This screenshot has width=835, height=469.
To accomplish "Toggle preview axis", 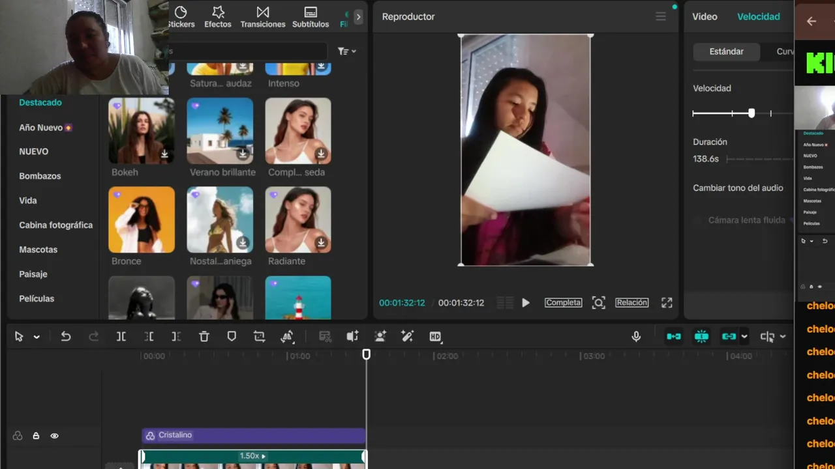I will [x=767, y=337].
